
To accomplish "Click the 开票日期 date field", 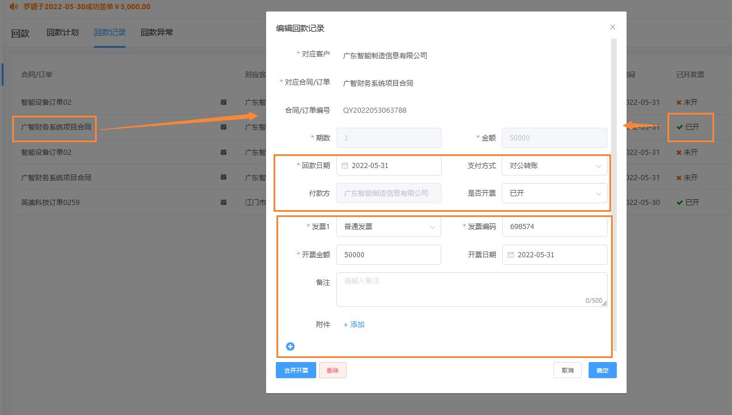I will pos(555,254).
